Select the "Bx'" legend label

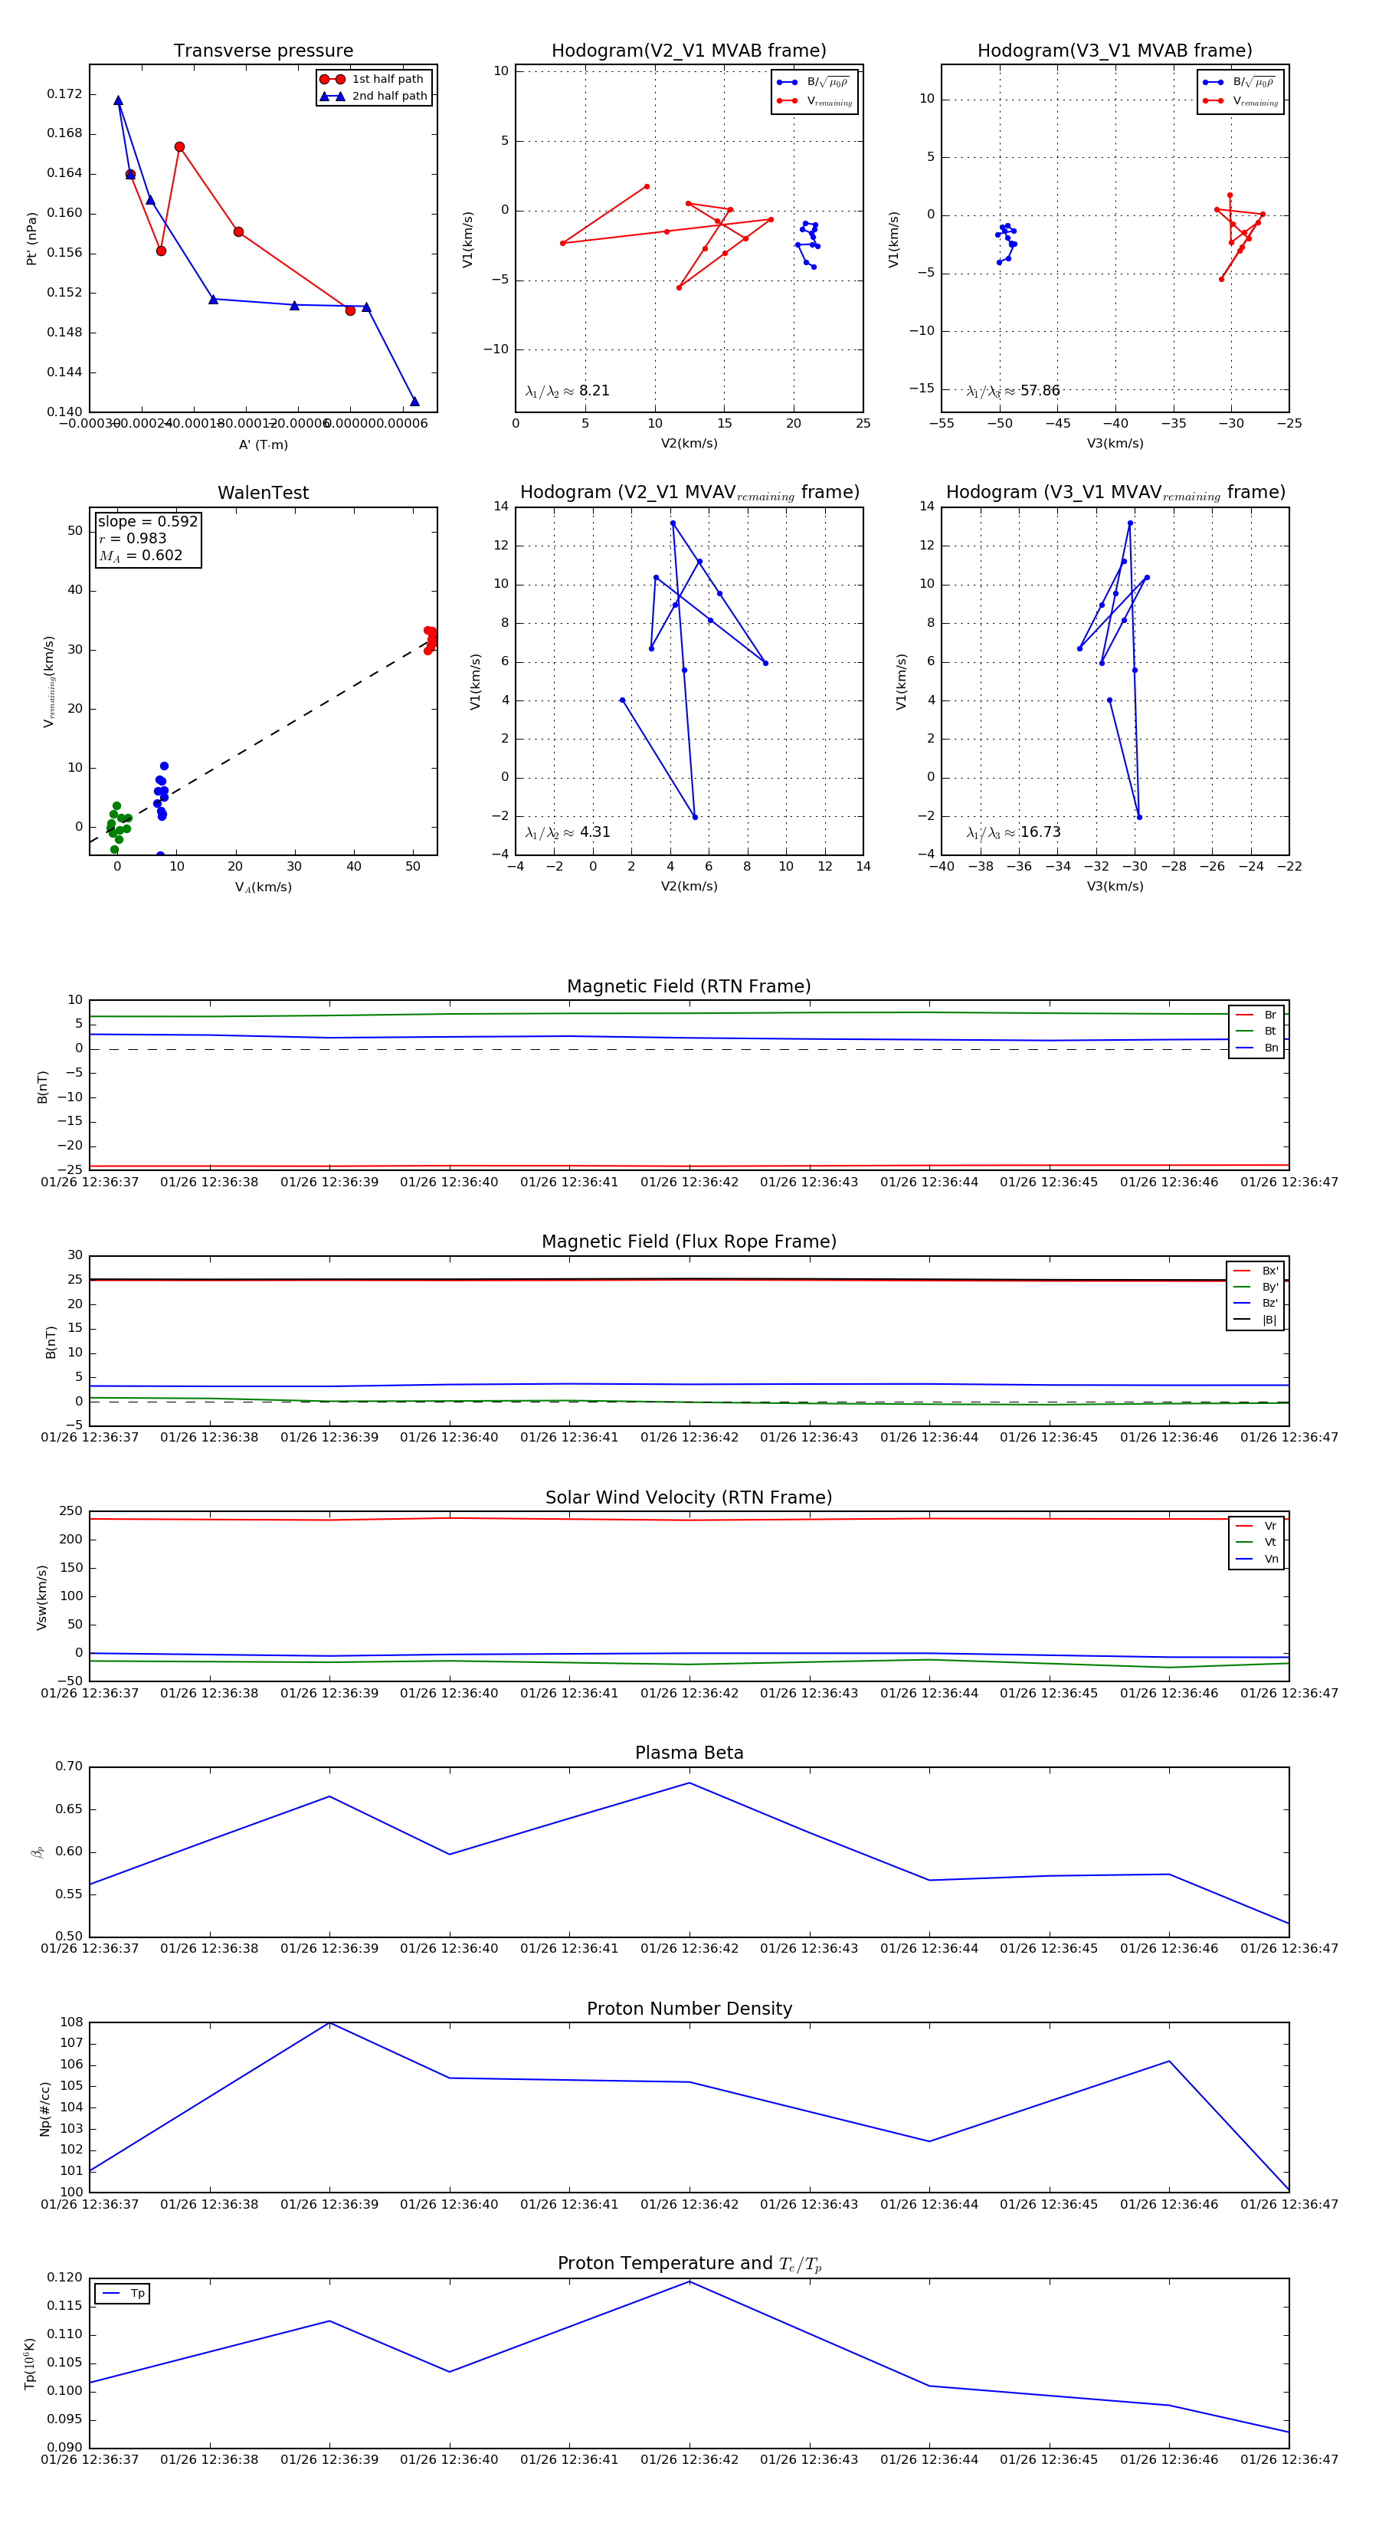(x=1270, y=1271)
